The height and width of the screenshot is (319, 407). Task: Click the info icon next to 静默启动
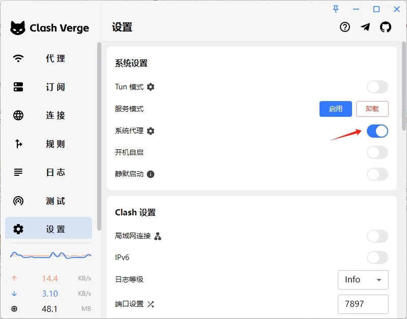tap(151, 174)
